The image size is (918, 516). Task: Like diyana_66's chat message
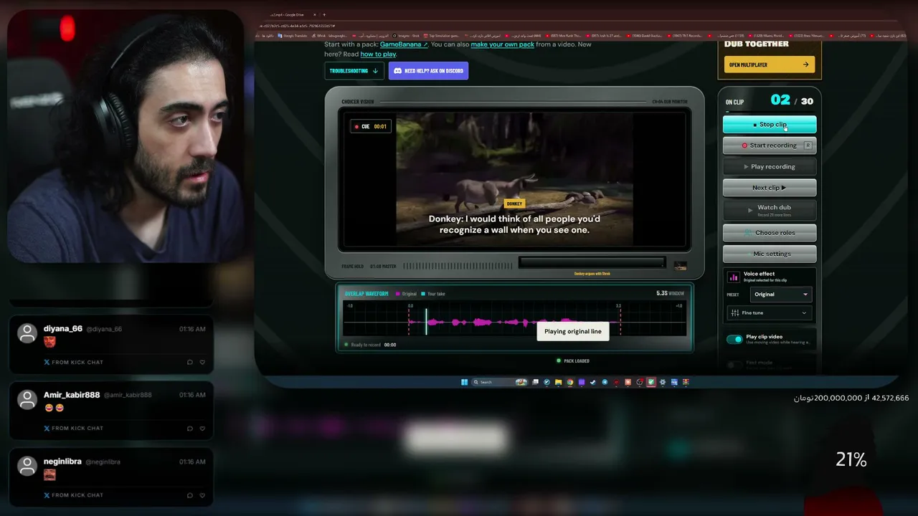tap(202, 362)
